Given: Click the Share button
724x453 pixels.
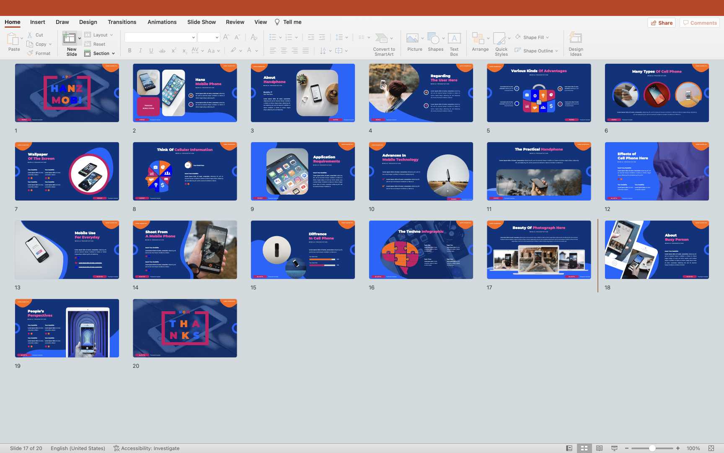Looking at the screenshot, I should click(661, 23).
